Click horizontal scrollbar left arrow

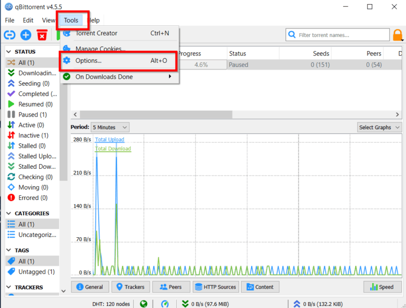(76, 114)
